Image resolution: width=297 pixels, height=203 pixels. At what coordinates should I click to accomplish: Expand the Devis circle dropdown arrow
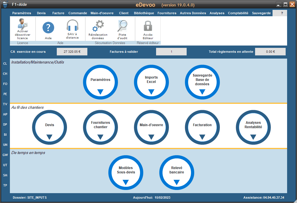49,137
